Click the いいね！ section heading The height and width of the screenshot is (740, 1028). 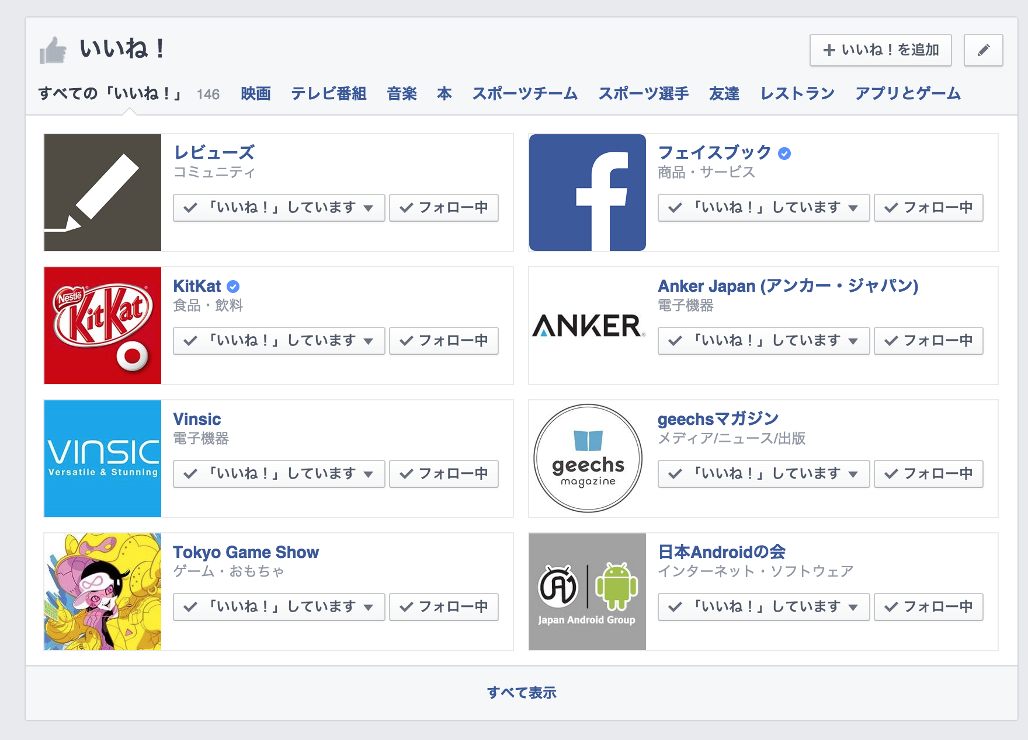click(x=122, y=48)
